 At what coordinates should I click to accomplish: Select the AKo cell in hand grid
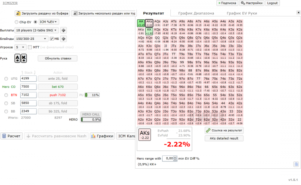(141, 31)
